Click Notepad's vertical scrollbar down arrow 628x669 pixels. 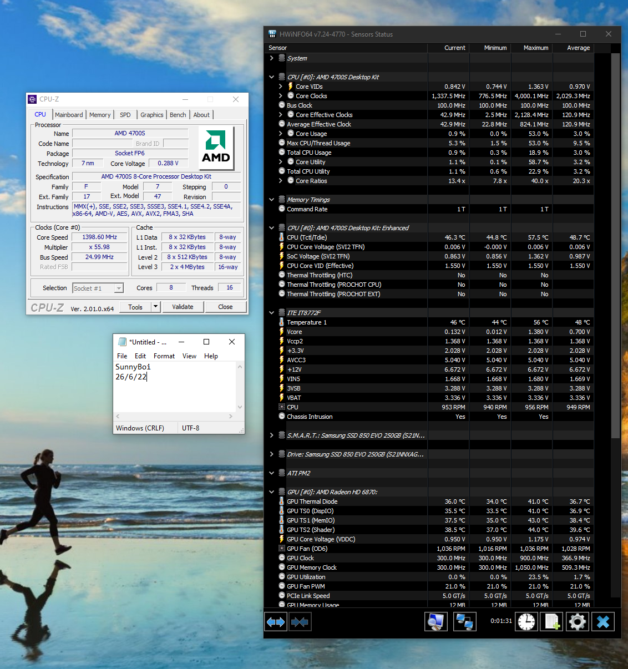(240, 407)
